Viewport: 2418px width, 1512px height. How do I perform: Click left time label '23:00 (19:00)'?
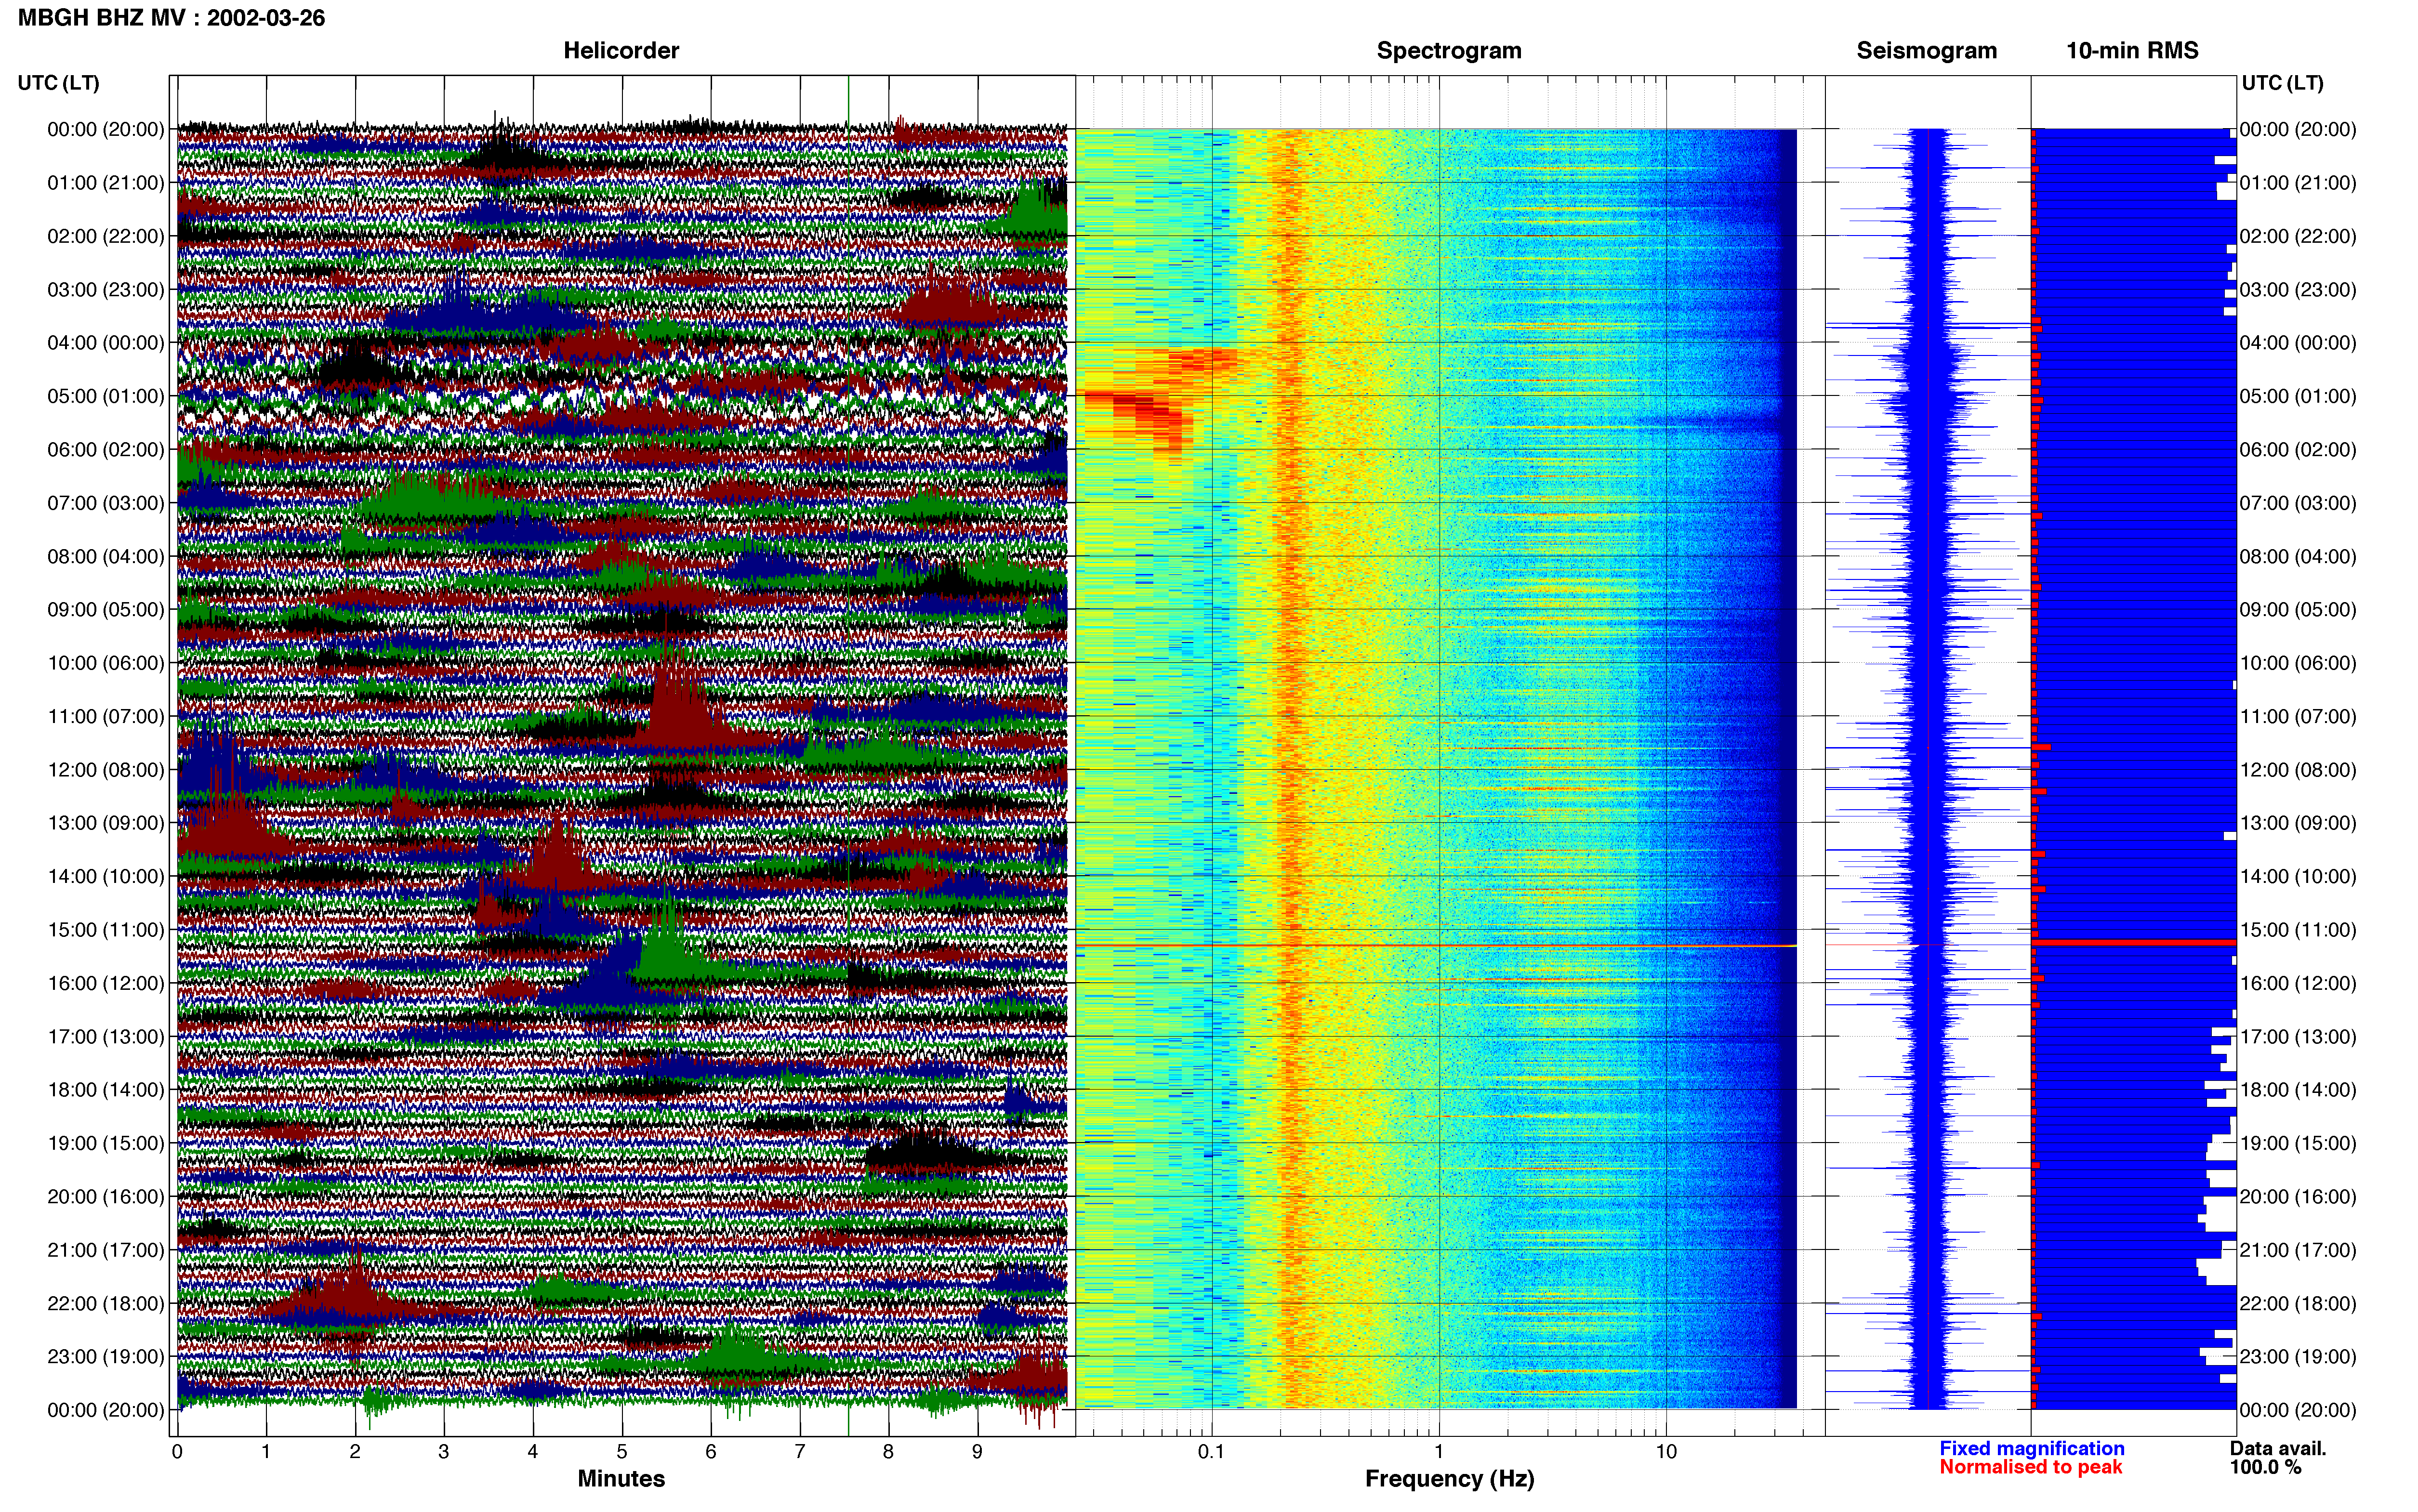tap(106, 1357)
